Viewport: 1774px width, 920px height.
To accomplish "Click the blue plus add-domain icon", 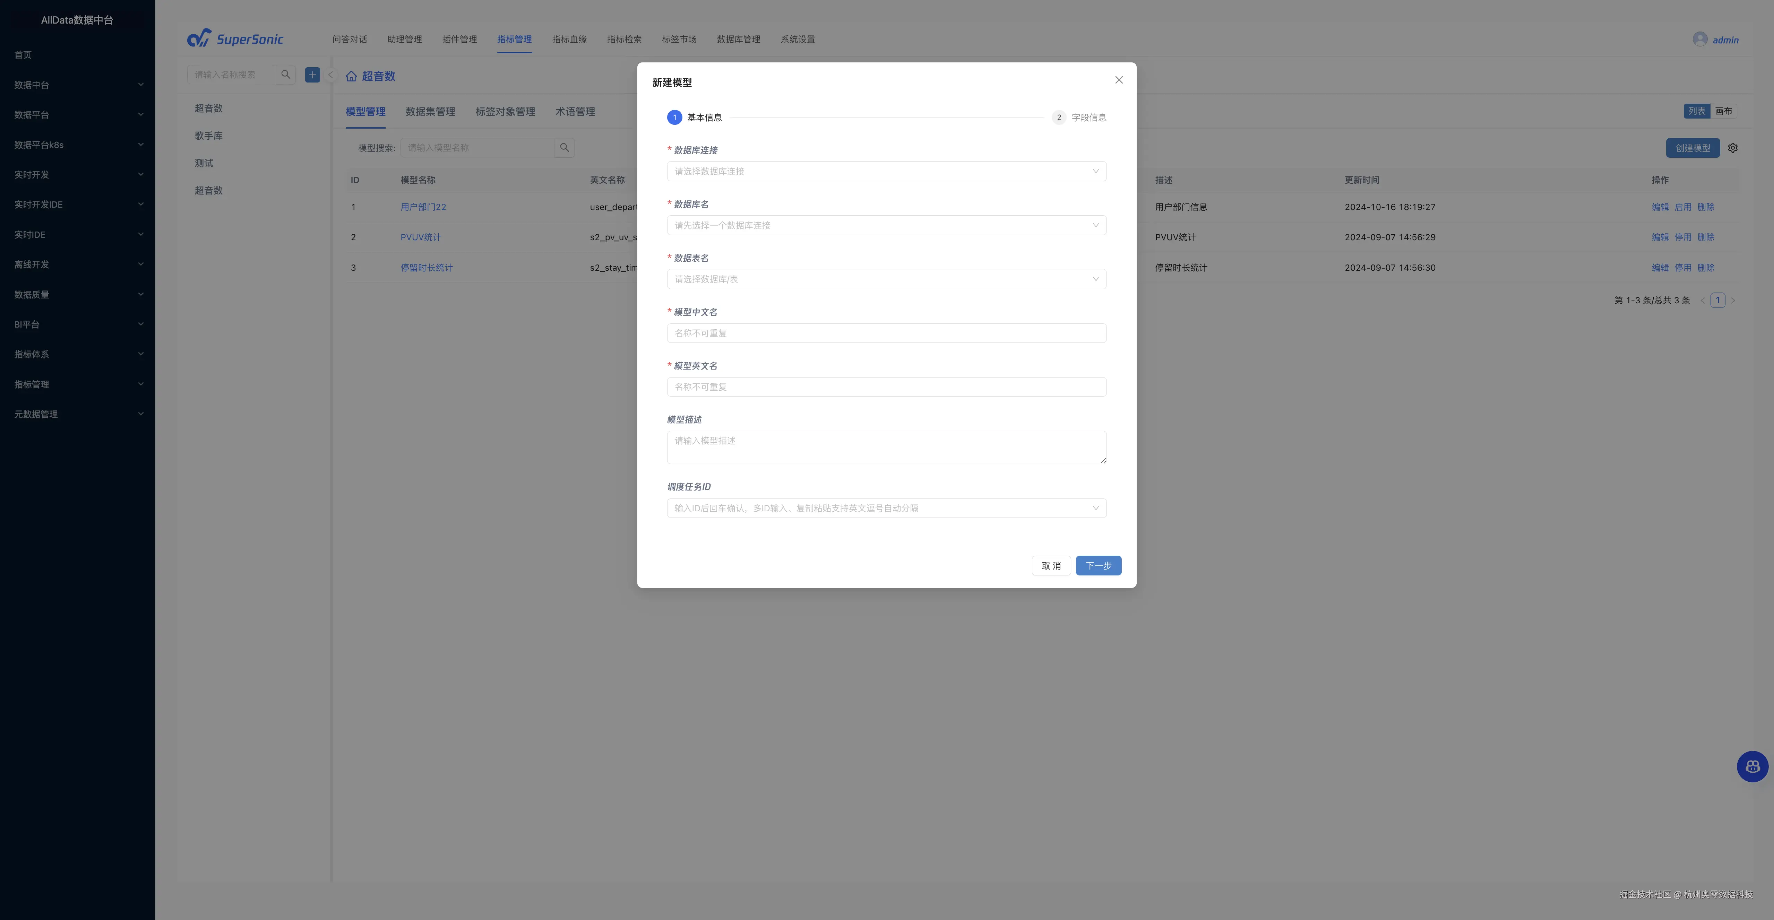I will pos(313,75).
